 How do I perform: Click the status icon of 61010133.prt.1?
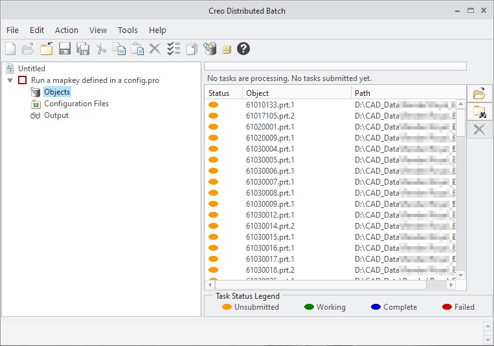coord(213,105)
